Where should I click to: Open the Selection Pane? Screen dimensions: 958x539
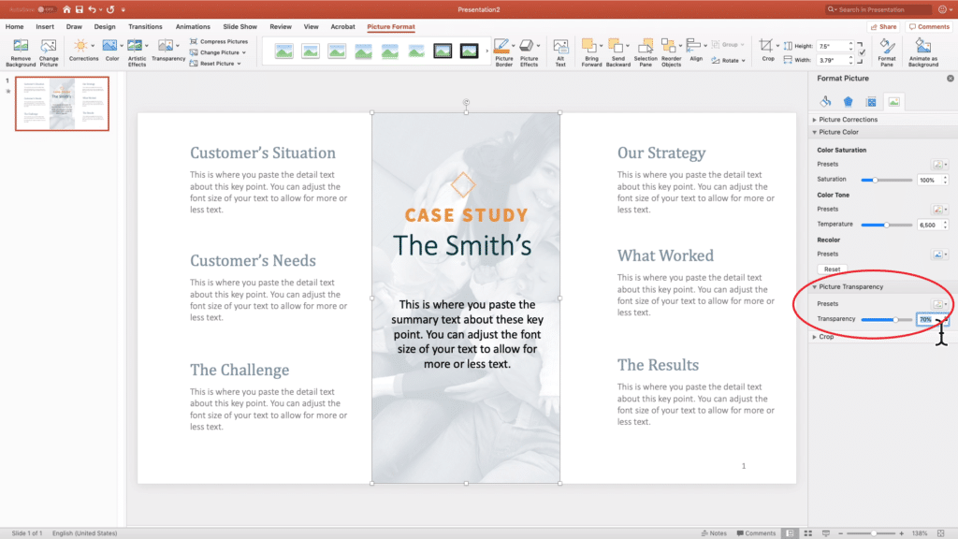pos(646,47)
